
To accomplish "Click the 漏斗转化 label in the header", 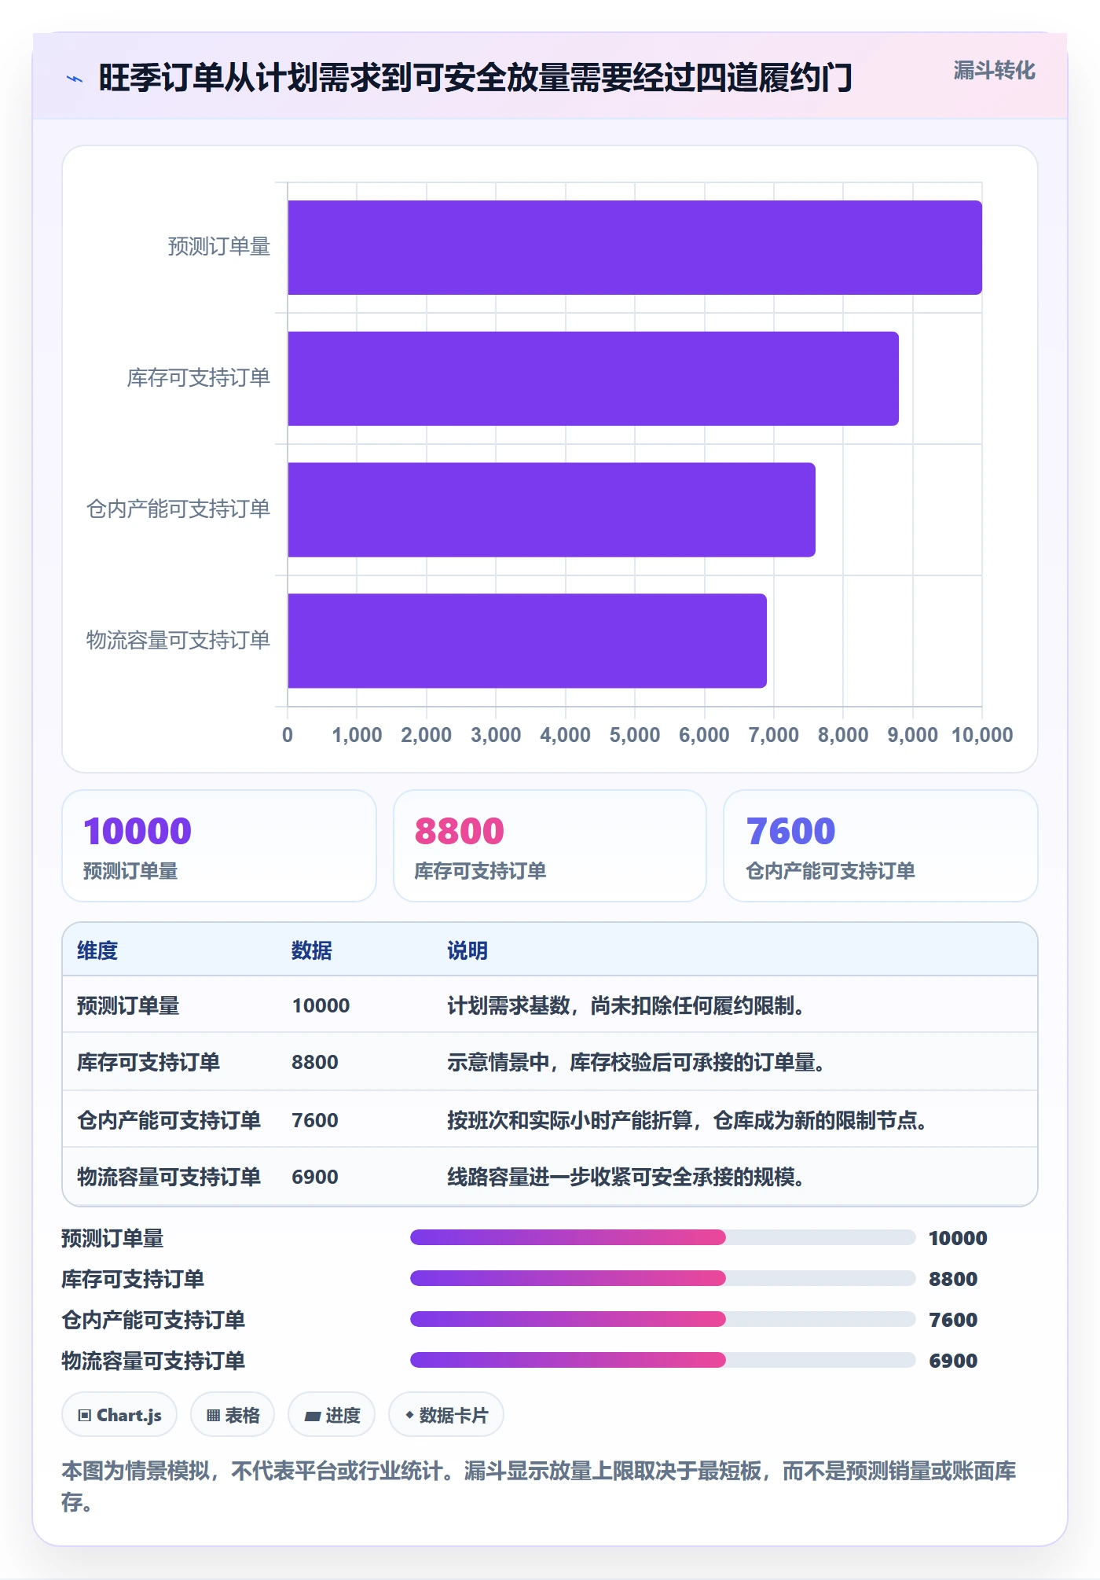I will pos(994,71).
